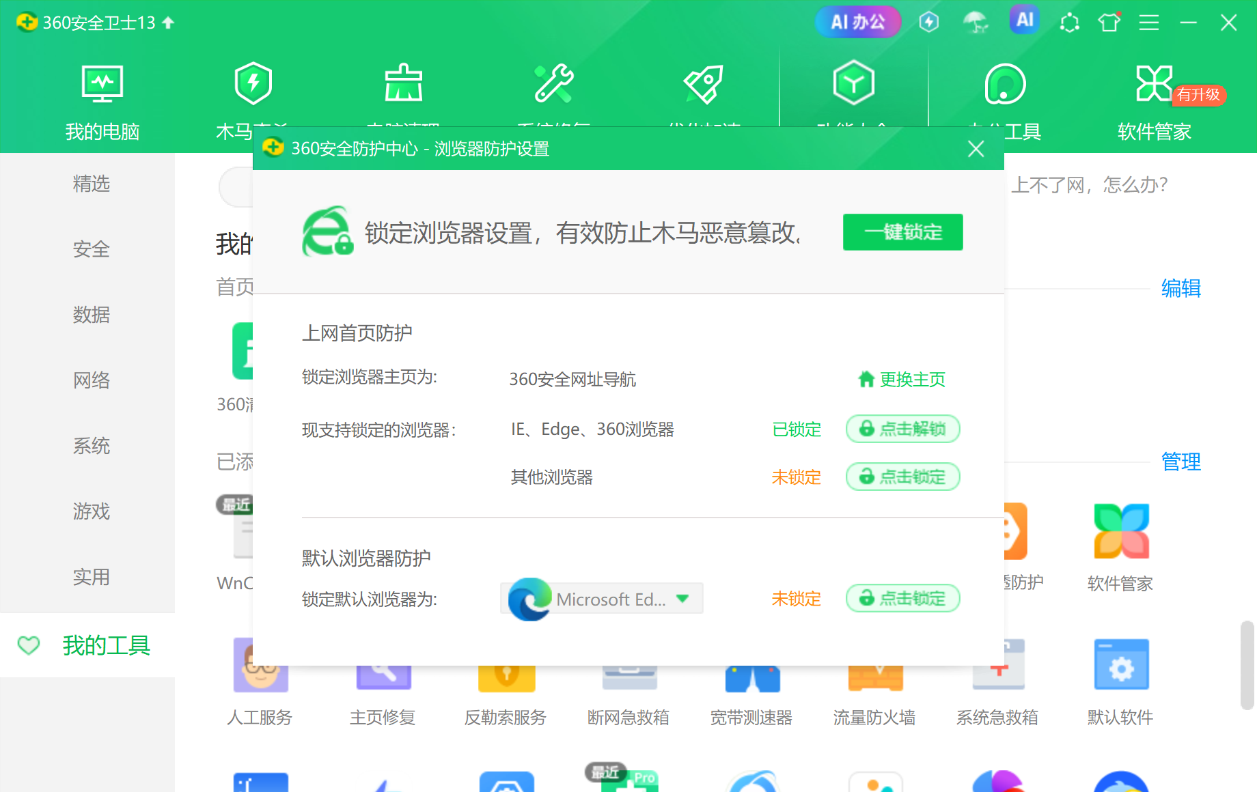This screenshot has width=1257, height=792.
Task: Click the 有升级 badge
Action: (x=1199, y=94)
